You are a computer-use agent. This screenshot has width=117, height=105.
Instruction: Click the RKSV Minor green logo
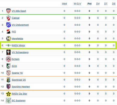tap(8, 45)
